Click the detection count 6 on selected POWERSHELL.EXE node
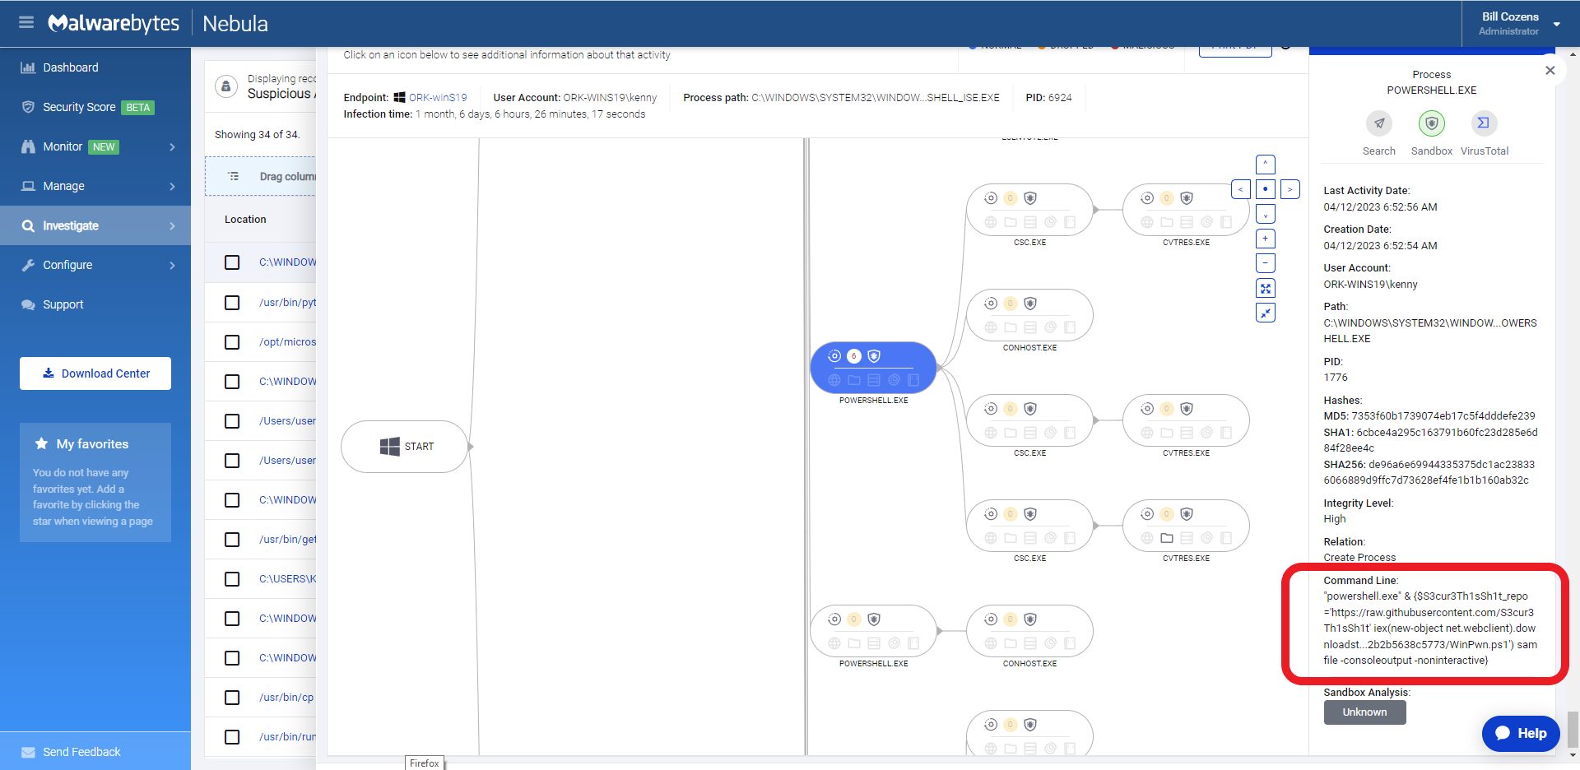 854,356
